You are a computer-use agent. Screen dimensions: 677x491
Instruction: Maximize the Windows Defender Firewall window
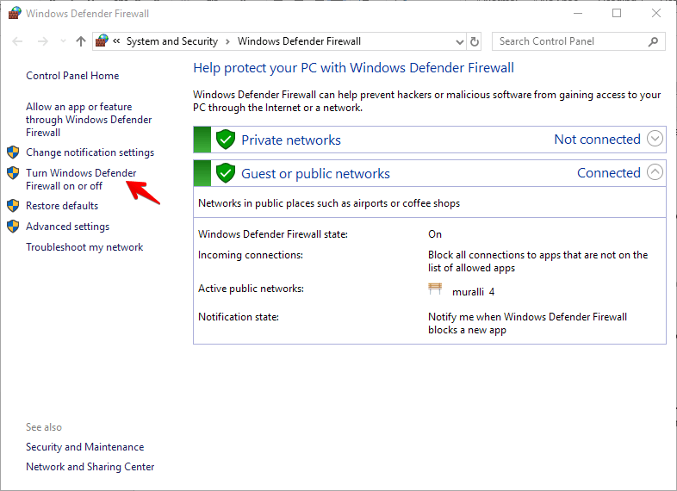(x=617, y=14)
